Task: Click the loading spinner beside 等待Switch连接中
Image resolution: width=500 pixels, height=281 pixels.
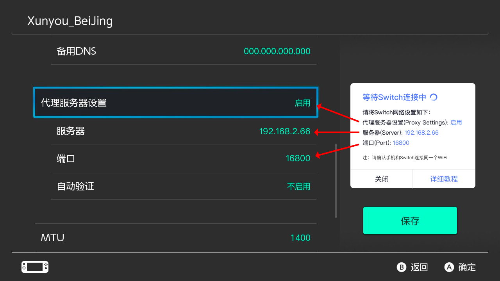Action: point(434,97)
